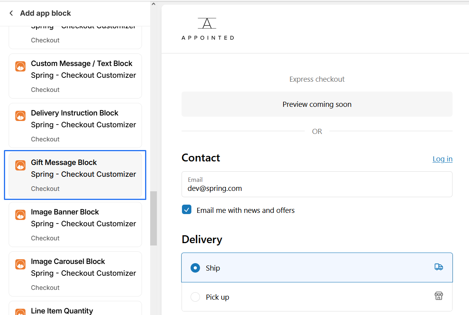The width and height of the screenshot is (469, 315).
Task: Click the store icon in Pick up row
Action: pyautogui.click(x=438, y=296)
